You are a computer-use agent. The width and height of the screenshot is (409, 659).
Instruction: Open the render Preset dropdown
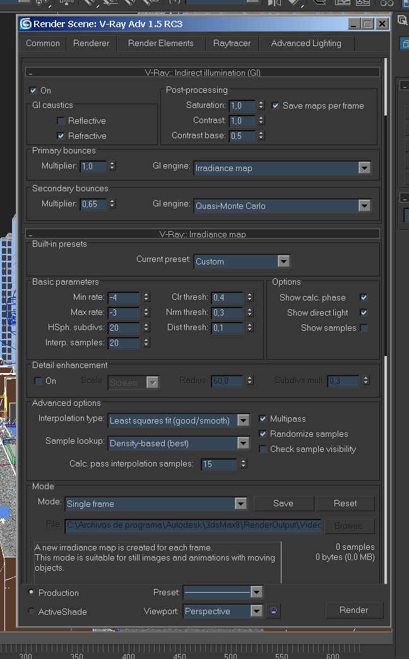click(x=223, y=591)
